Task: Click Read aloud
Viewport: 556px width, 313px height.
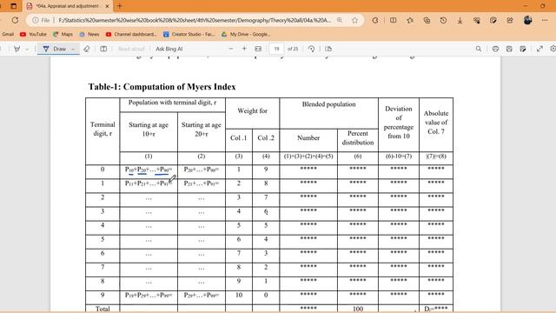Action: click(131, 49)
